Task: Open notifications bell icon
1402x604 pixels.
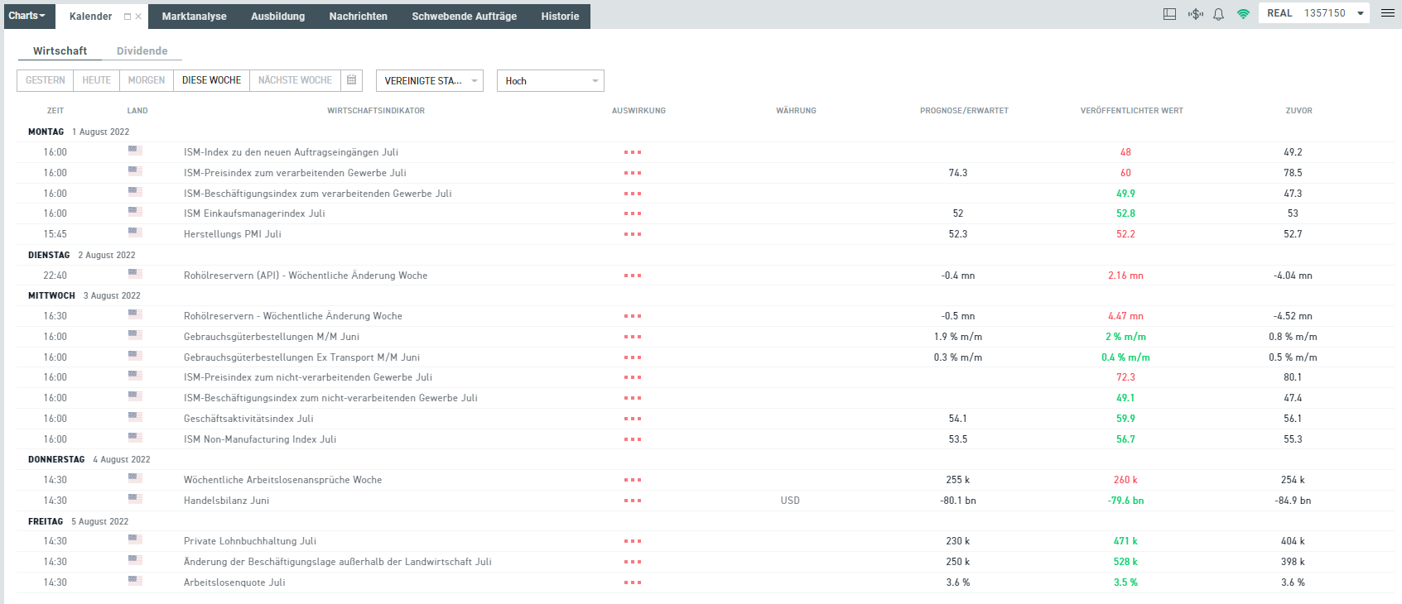Action: pyautogui.click(x=1218, y=14)
